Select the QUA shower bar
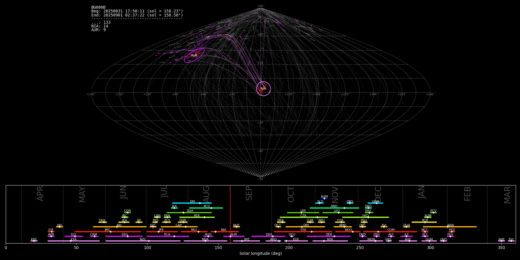Screen dimensions: 520x260 [x=406, y=227]
